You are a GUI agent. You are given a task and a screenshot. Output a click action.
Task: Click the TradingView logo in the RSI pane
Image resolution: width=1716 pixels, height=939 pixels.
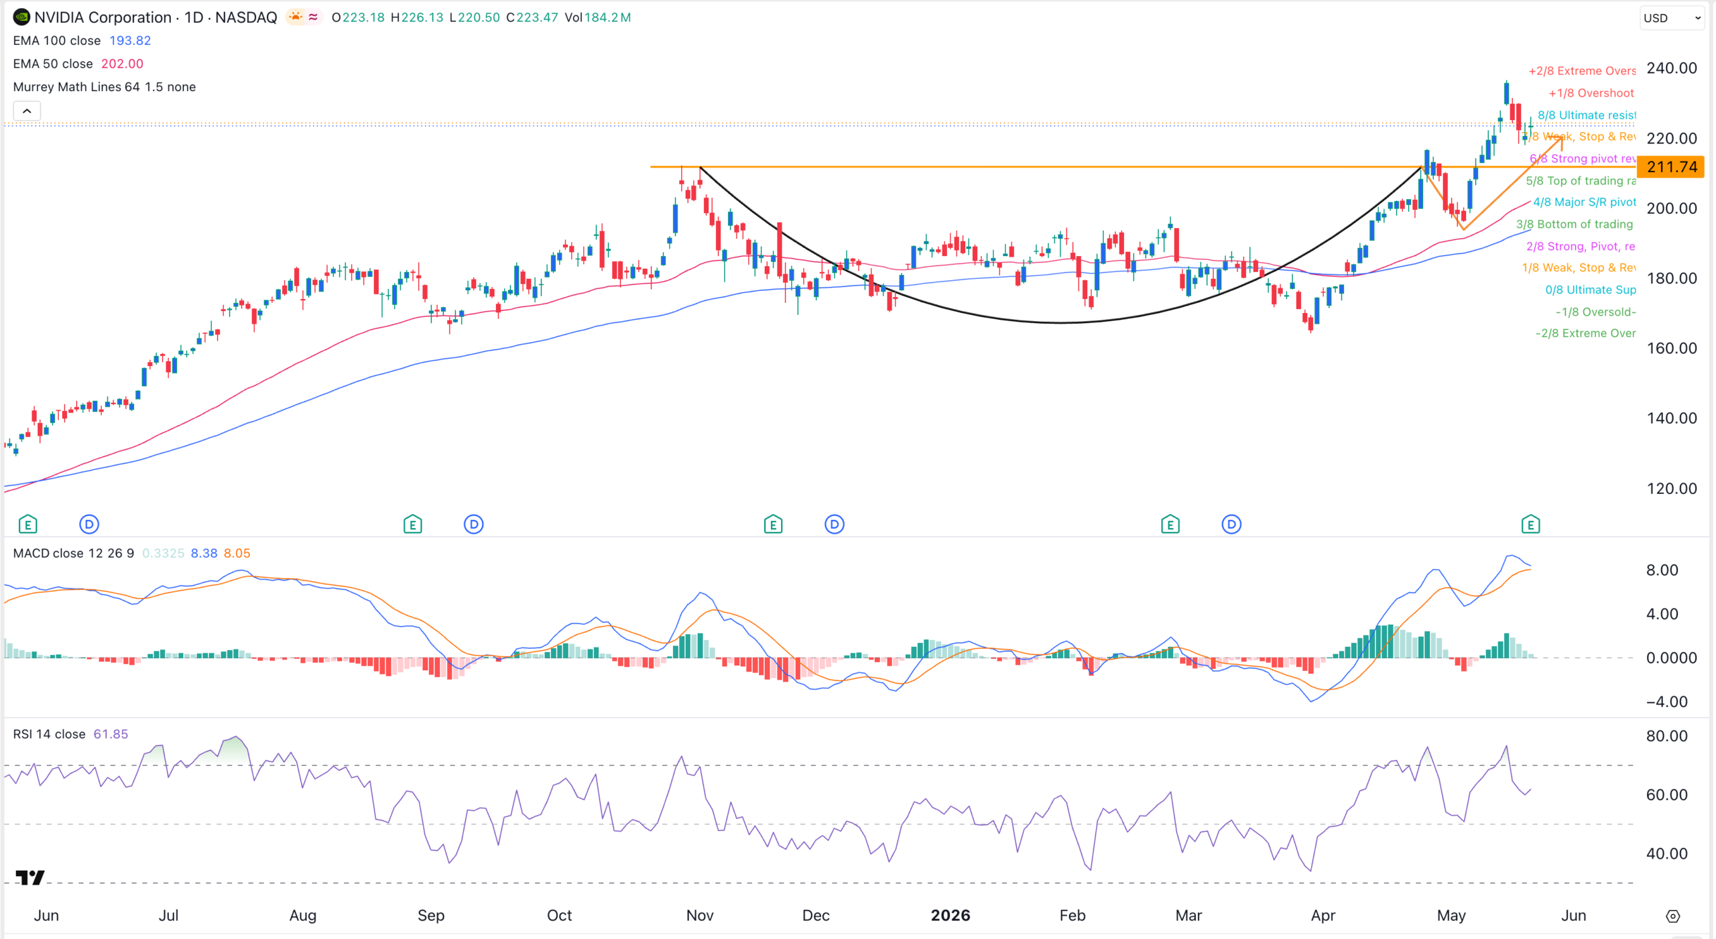coord(30,877)
